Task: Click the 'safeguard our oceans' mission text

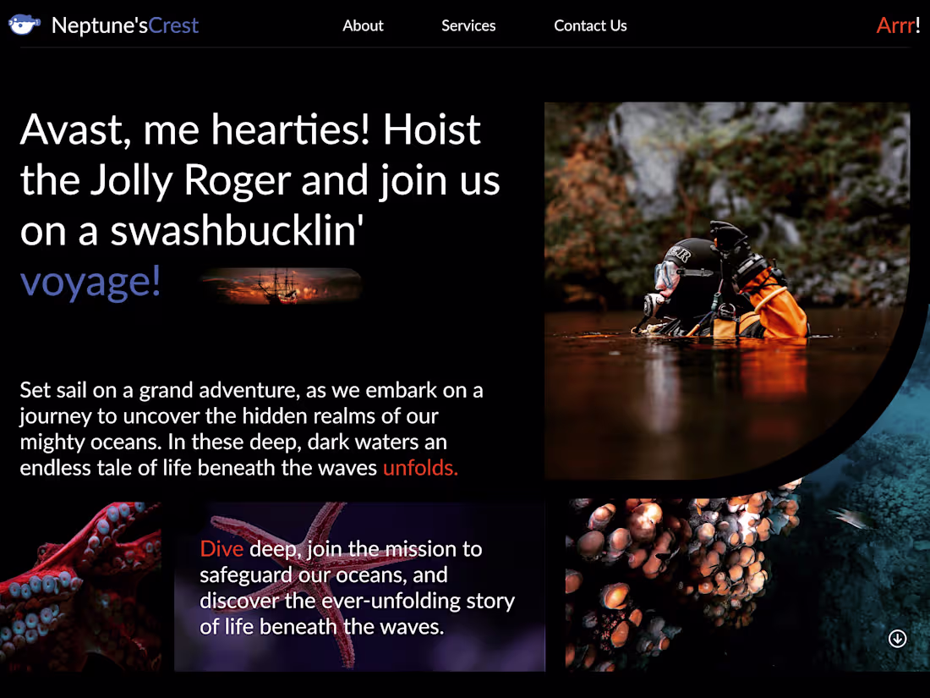Action: [x=357, y=588]
